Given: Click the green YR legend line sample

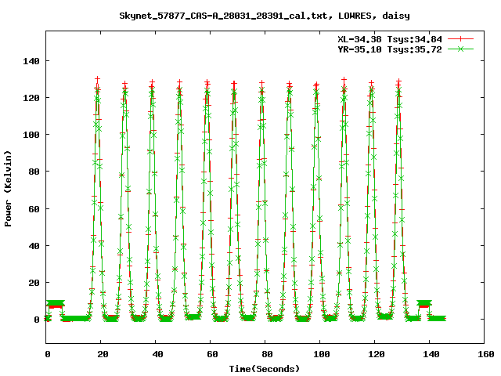Looking at the screenshot, I should [460, 49].
